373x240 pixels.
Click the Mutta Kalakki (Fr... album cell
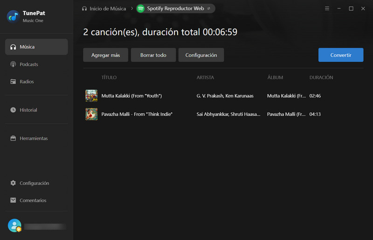coord(286,96)
